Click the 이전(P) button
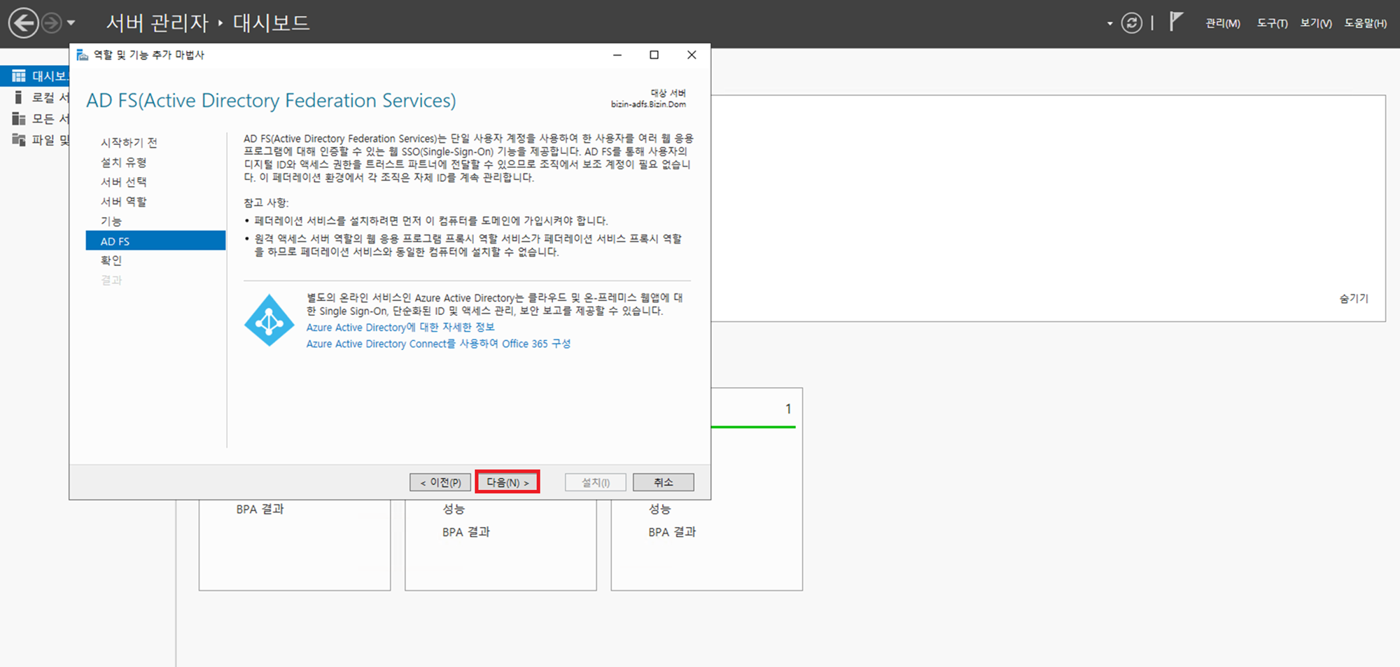The image size is (1400, 667). 440,482
